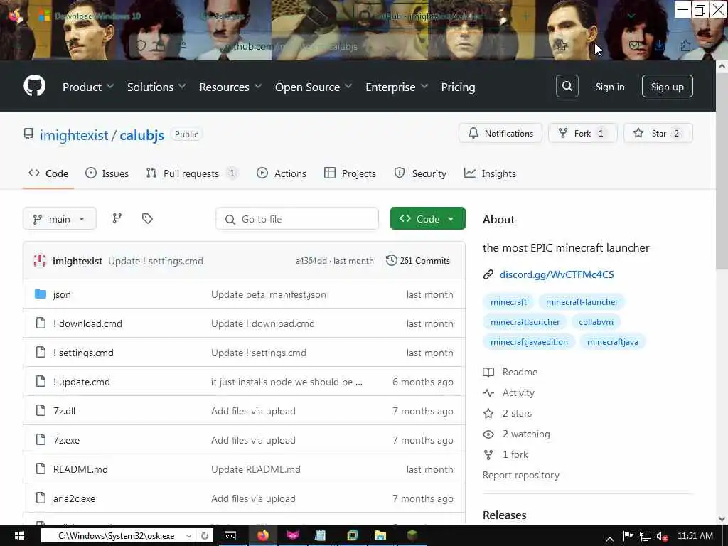Fork the repository with Fork button
The height and width of the screenshot is (546, 728).
(x=583, y=133)
